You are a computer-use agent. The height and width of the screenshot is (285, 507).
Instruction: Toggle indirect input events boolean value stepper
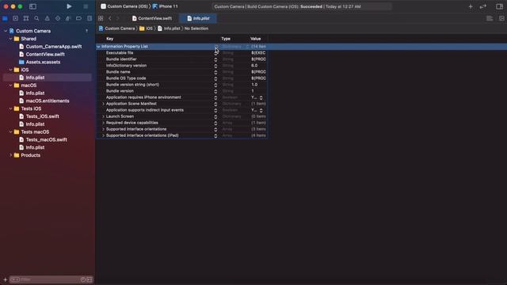(x=261, y=110)
